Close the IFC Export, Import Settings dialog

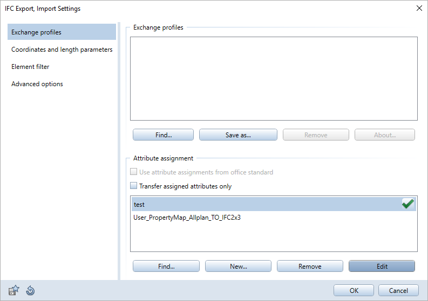pyautogui.click(x=419, y=8)
